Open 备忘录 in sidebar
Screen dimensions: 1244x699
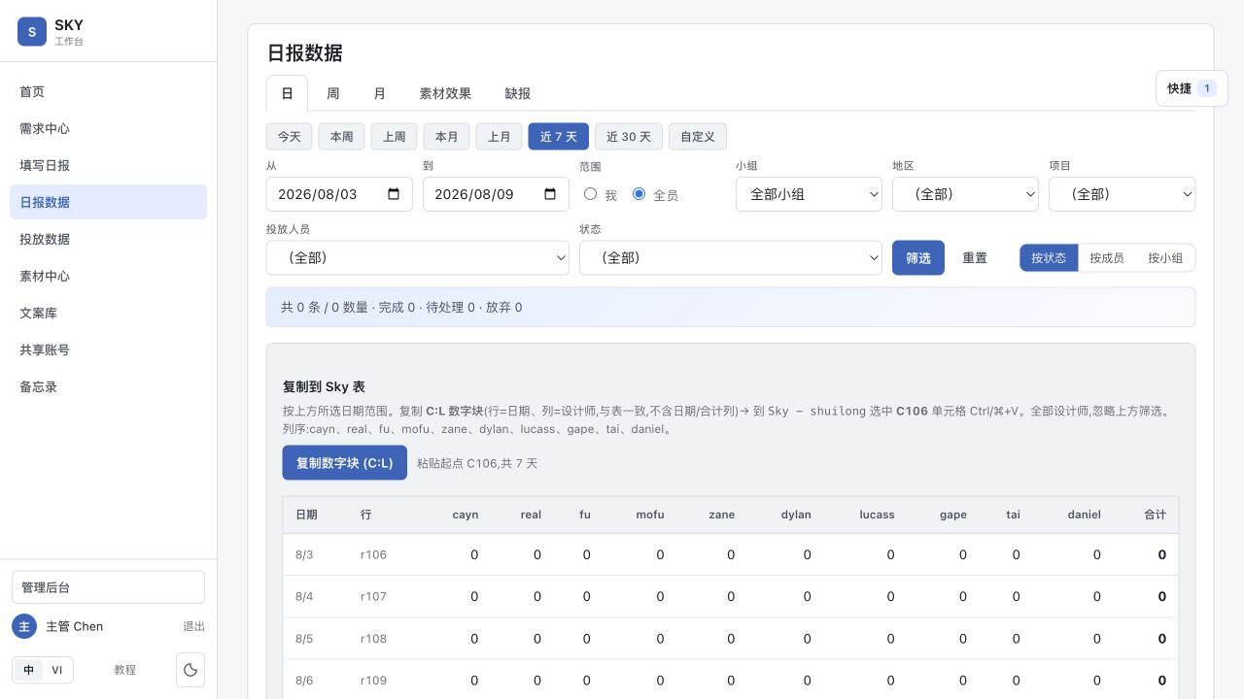[108, 387]
